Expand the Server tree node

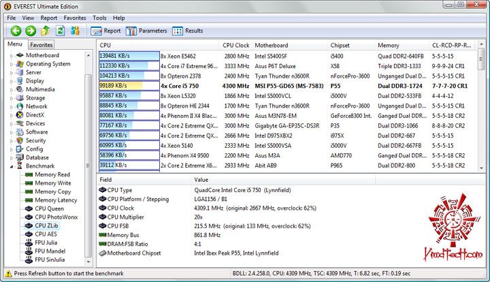[12, 72]
